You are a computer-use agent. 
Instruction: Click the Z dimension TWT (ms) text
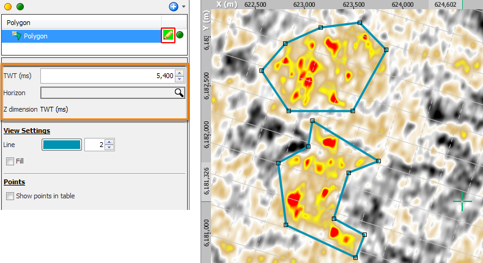coord(35,109)
